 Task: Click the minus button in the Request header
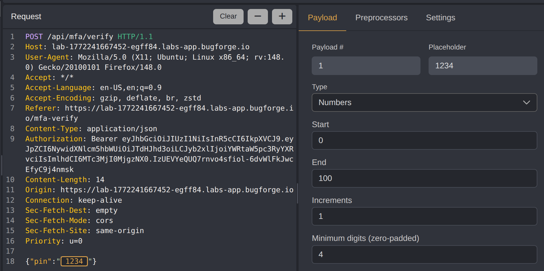(258, 17)
